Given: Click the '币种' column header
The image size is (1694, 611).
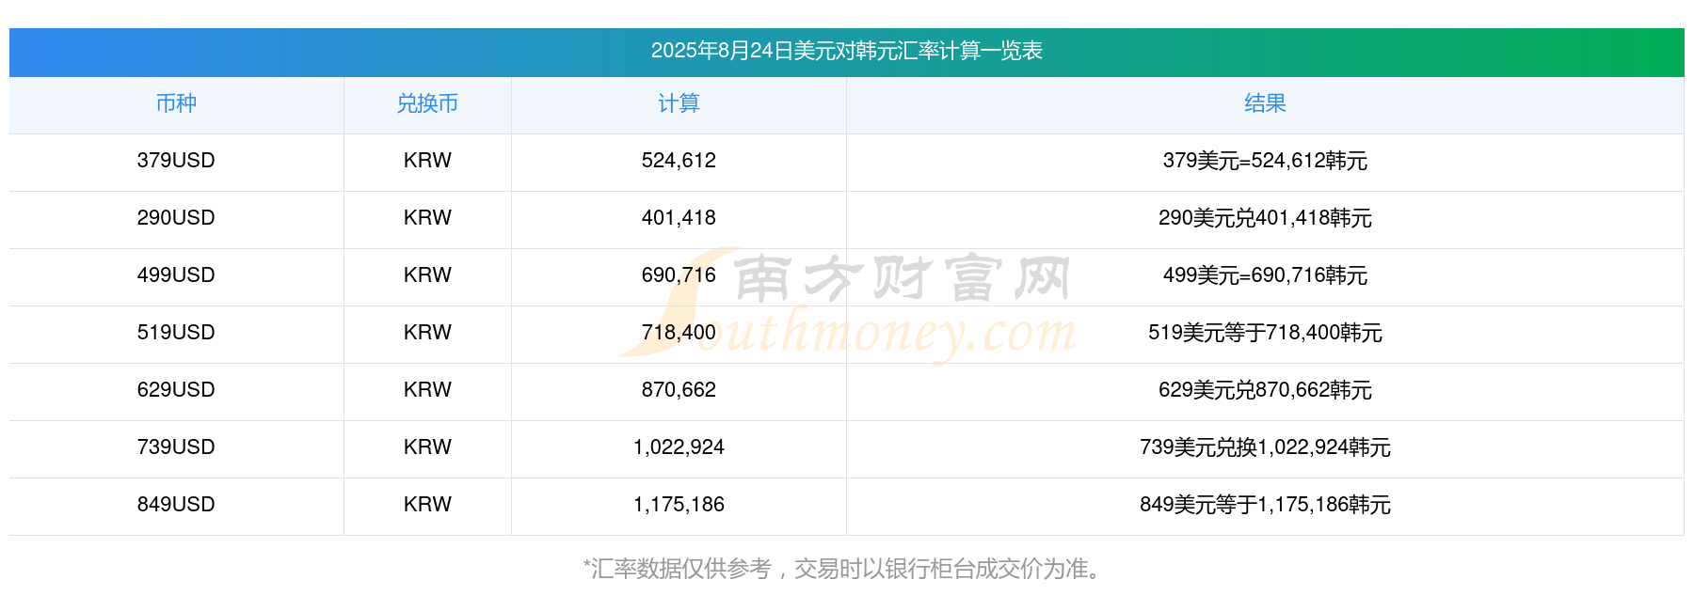Looking at the screenshot, I should point(176,103).
